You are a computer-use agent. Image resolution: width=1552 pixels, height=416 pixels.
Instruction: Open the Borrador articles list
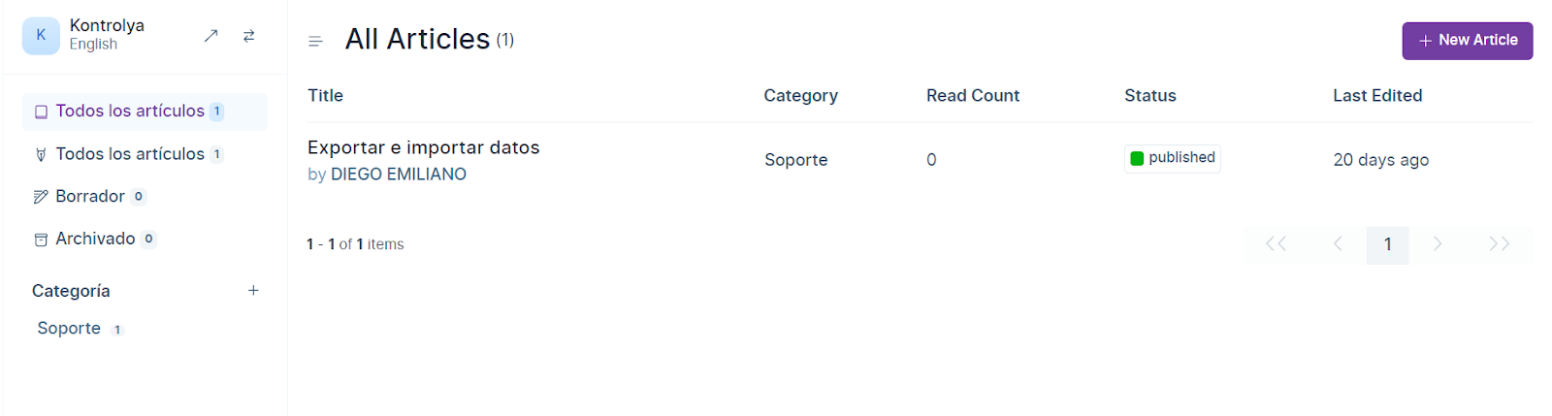click(x=90, y=197)
